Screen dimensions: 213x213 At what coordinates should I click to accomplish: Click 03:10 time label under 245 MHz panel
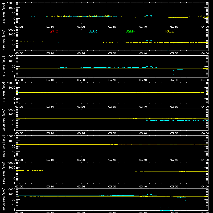pyautogui.click(x=50, y=27)
